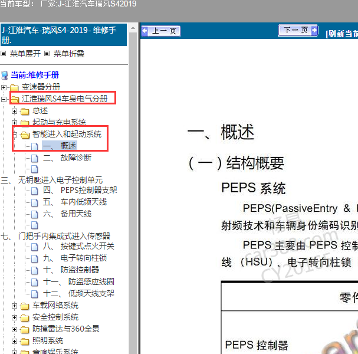
Task: Click the page icon for 四、PEPS控制器支架
Action: [34, 191]
